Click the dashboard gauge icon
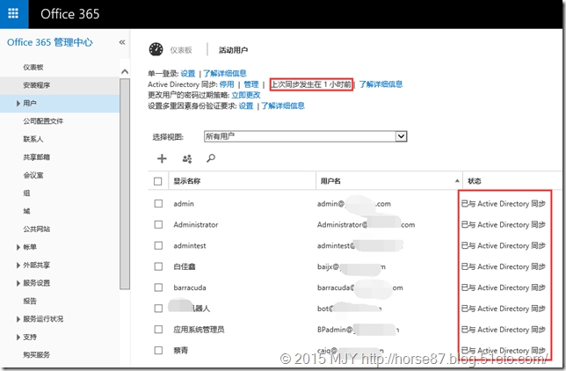 tap(156, 49)
